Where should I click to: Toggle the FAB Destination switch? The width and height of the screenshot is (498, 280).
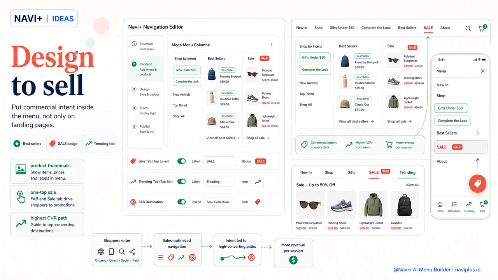[x=181, y=202]
